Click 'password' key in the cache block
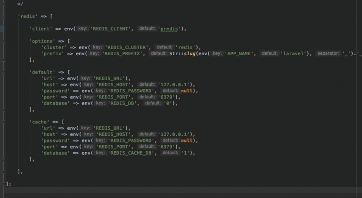The image size is (362, 198). [x=56, y=140]
